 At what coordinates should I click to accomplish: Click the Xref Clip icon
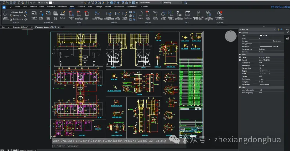[55, 13]
